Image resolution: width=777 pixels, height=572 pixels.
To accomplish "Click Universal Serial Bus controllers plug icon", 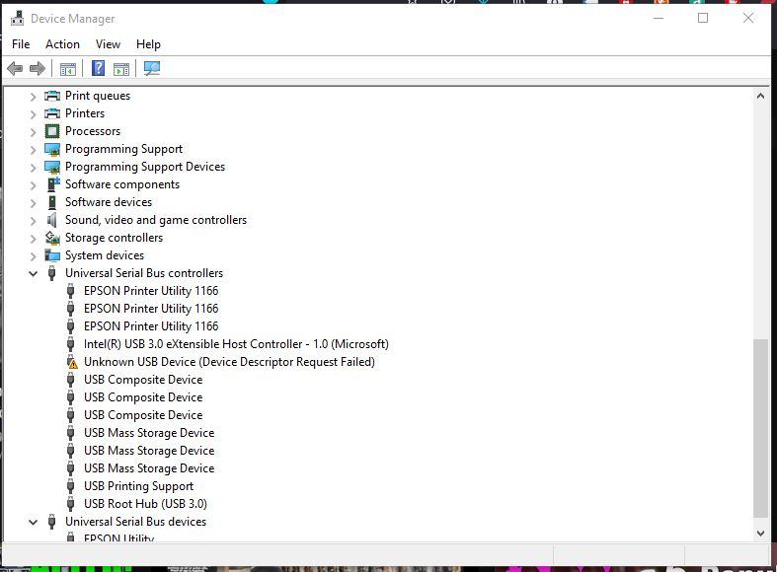I will coord(52,273).
